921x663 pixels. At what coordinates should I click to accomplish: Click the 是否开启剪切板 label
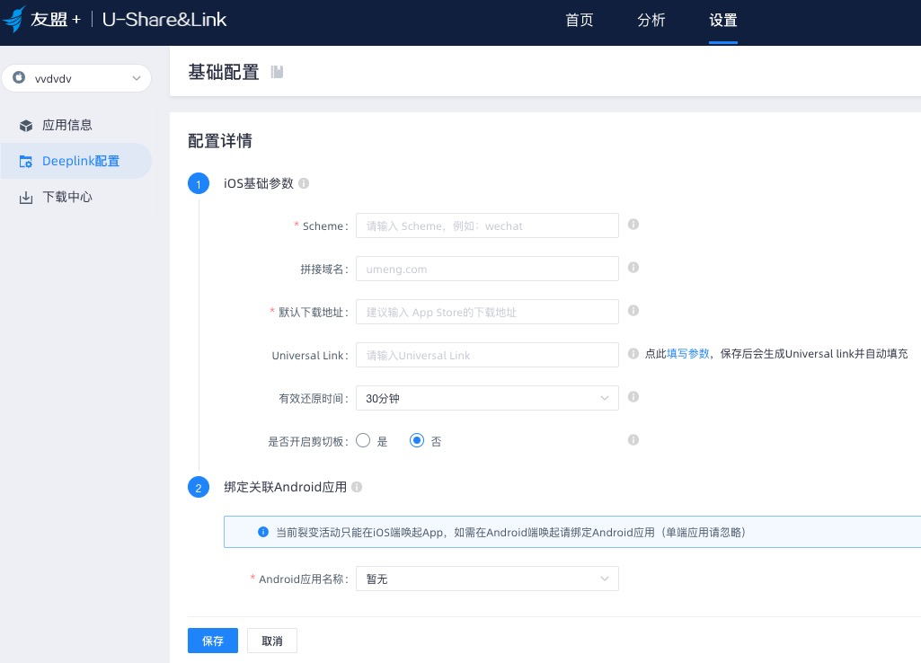point(308,441)
